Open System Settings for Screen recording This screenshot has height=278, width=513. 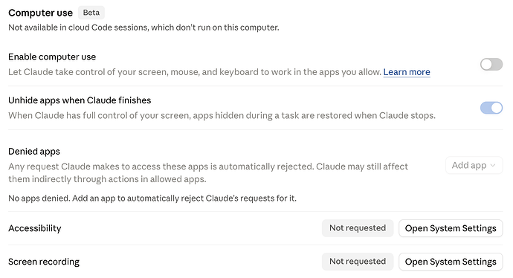(x=451, y=262)
